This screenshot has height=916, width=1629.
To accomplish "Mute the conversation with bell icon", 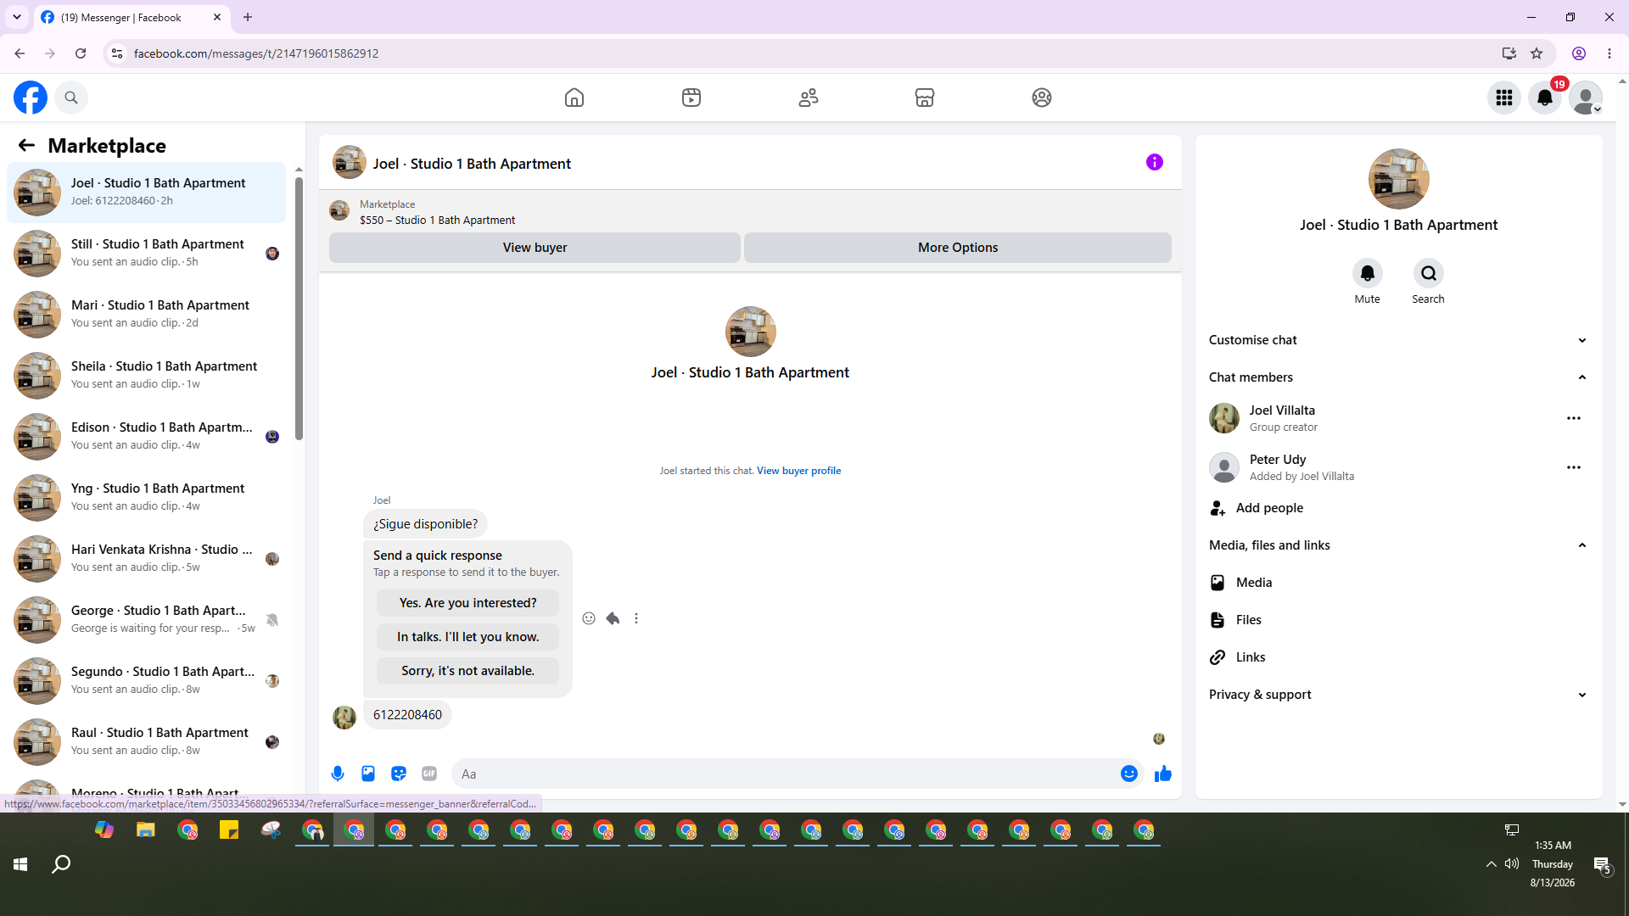I will point(1368,273).
